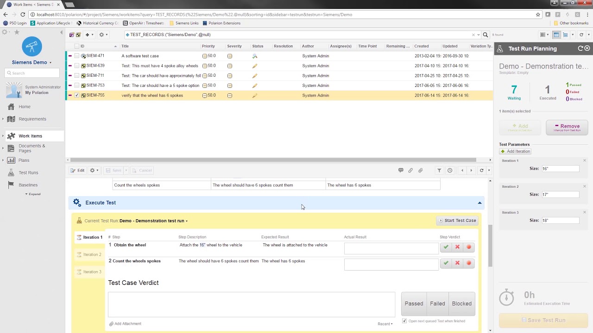This screenshot has height=333, width=593.
Task: Click the Edit button in detail toolbar
Action: (77, 170)
